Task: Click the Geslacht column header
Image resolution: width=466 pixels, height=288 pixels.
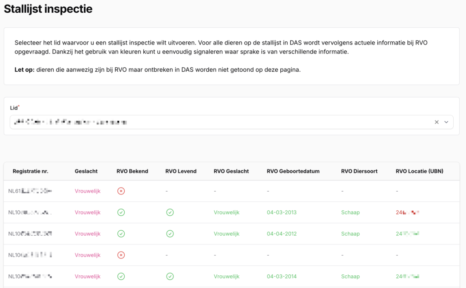Action: [x=85, y=171]
